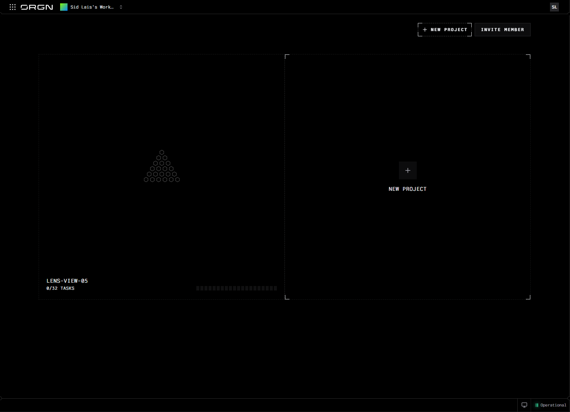This screenshot has width=570, height=412.
Task: Open the LENS-VIEW-05 project title
Action: click(67, 281)
